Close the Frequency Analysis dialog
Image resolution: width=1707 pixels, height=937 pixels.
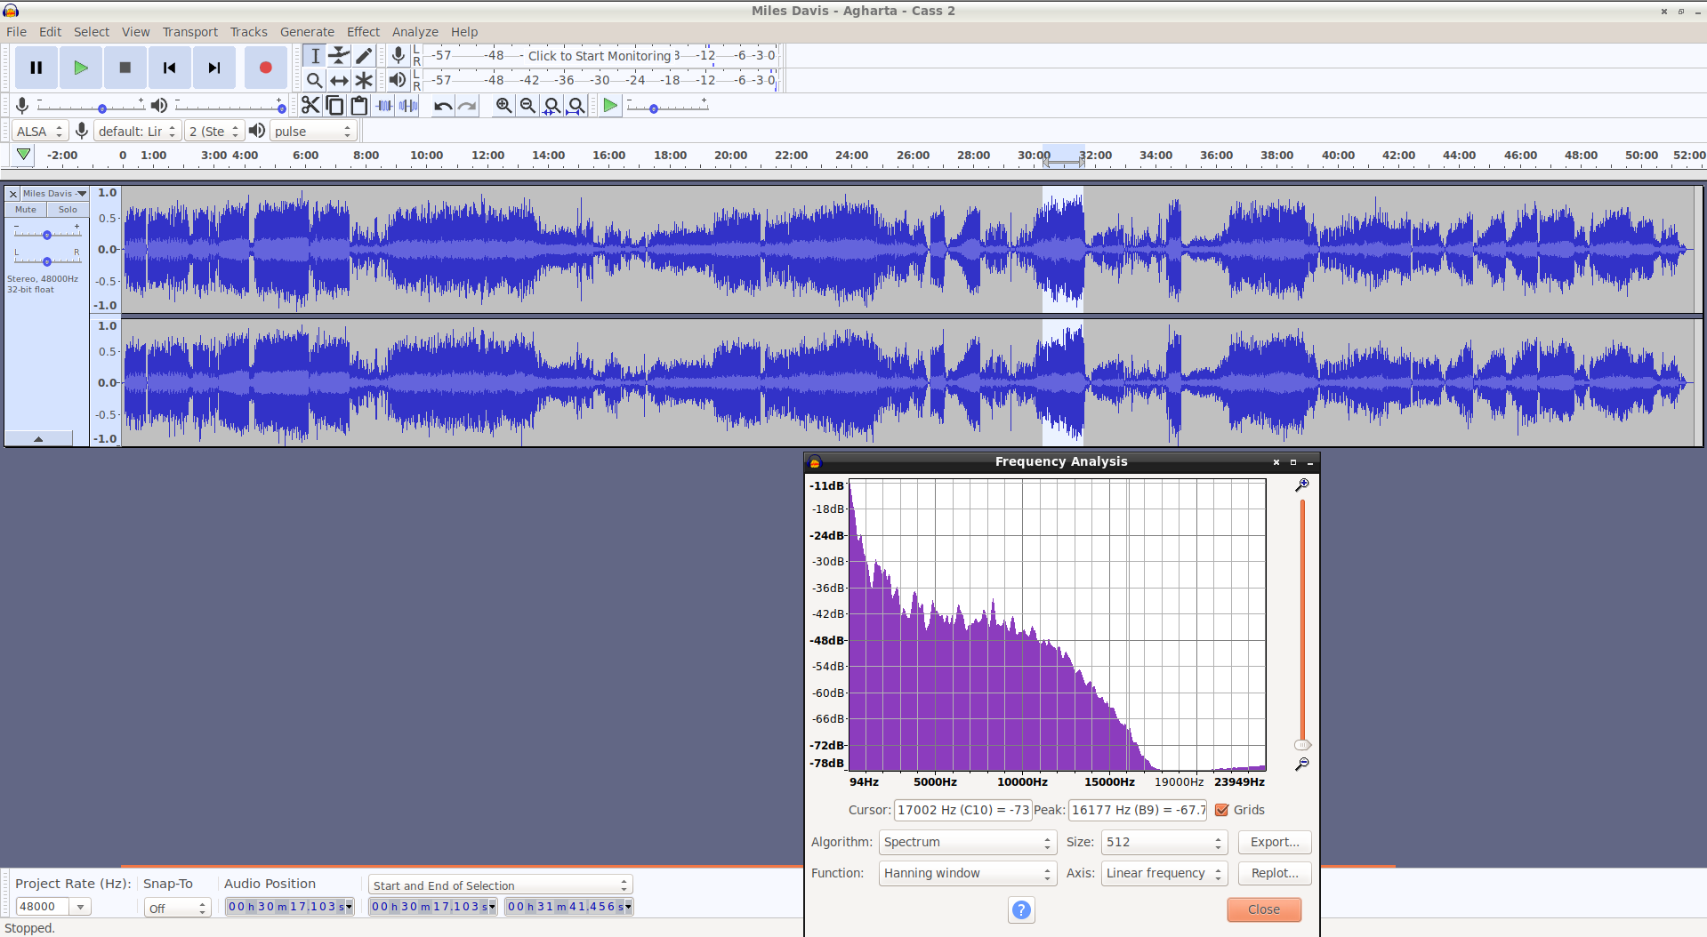click(x=1264, y=909)
